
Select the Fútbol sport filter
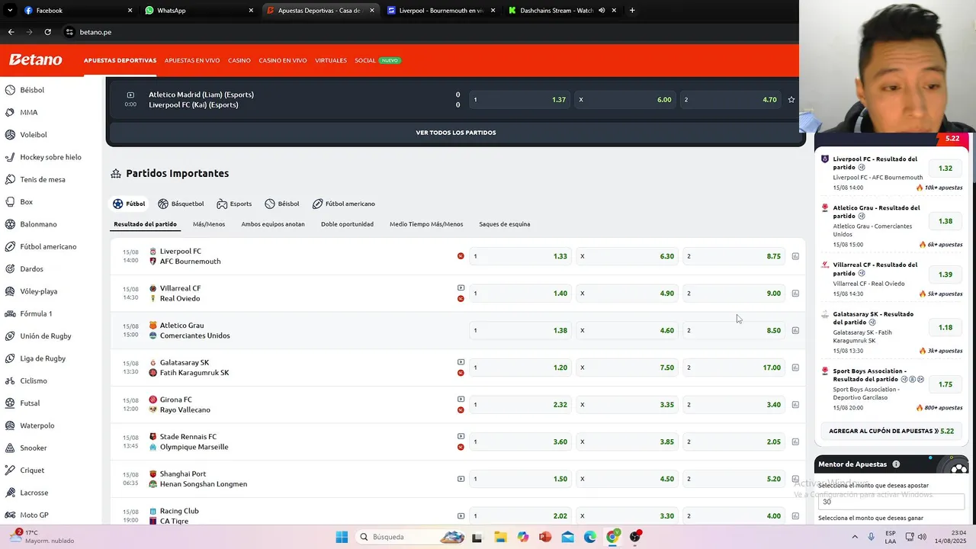[x=129, y=204]
